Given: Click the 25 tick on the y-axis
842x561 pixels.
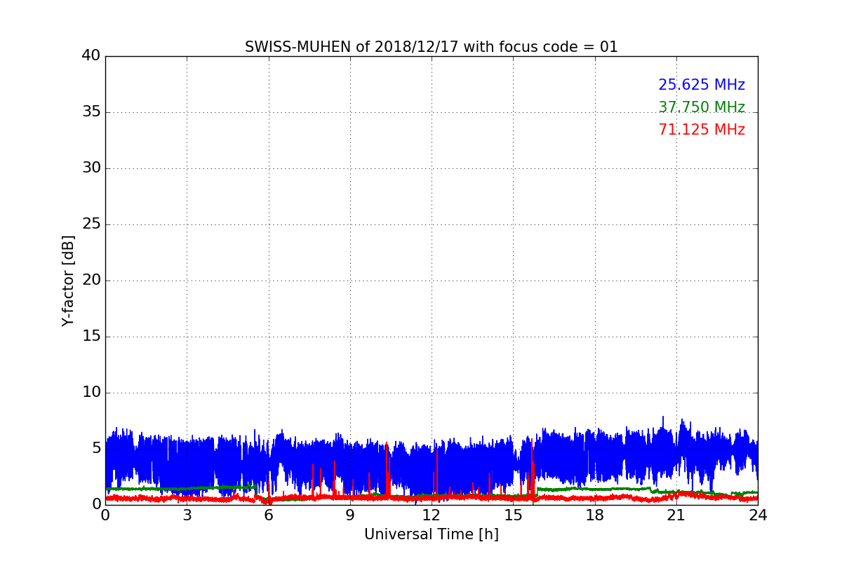Looking at the screenshot, I should coord(91,224).
